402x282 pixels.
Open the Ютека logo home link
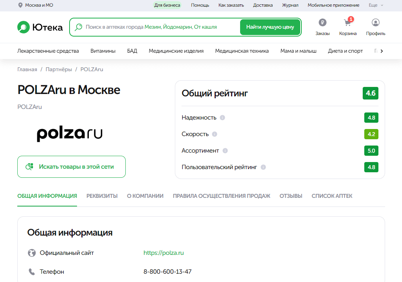[x=40, y=27]
